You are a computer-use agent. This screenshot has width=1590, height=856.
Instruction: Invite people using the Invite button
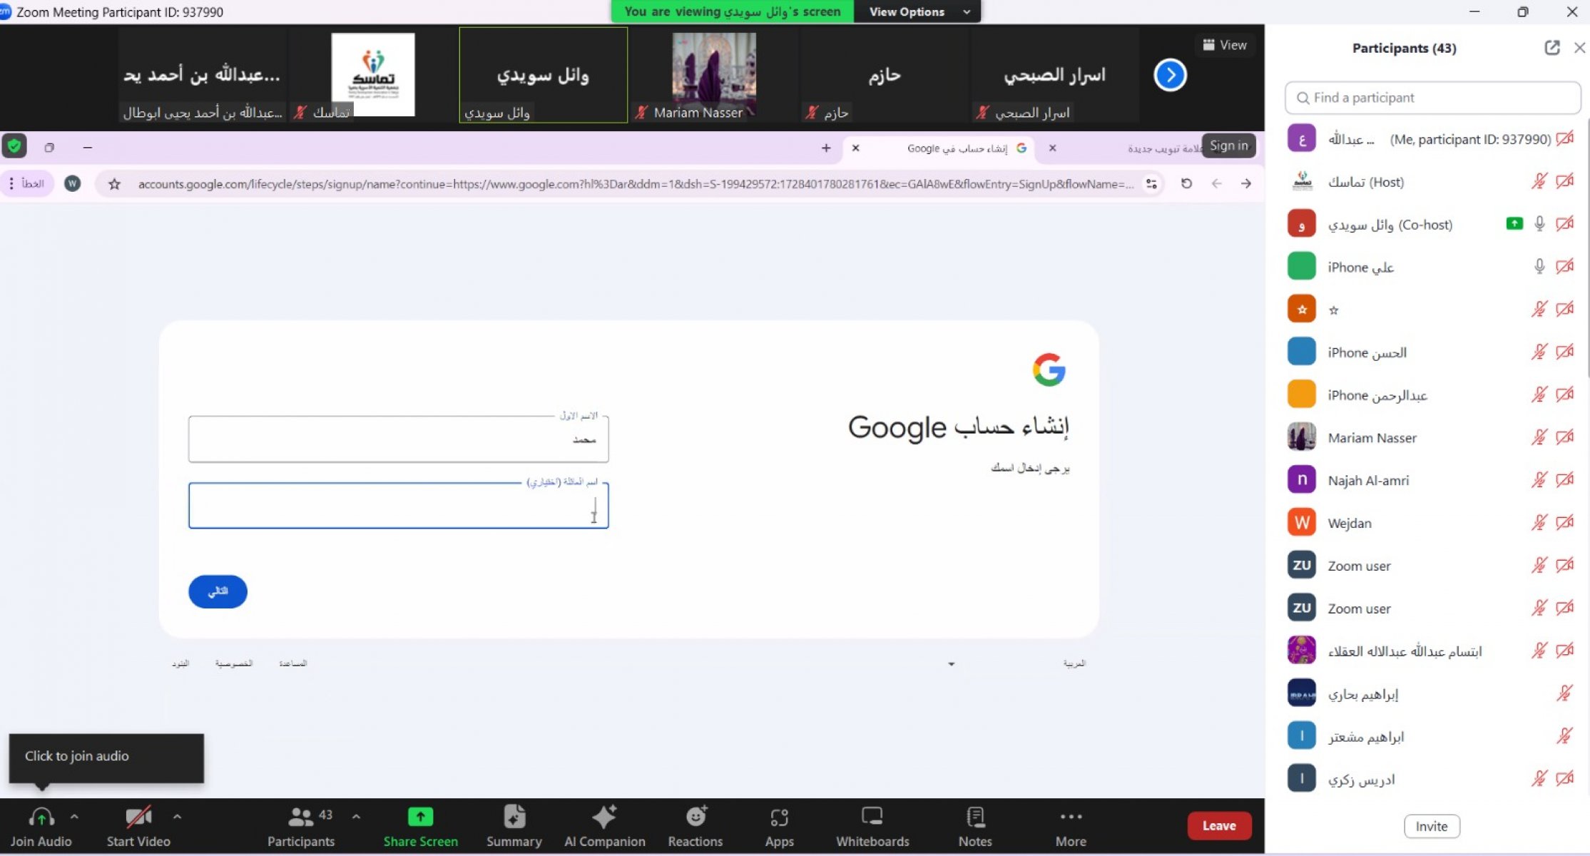1432,826
